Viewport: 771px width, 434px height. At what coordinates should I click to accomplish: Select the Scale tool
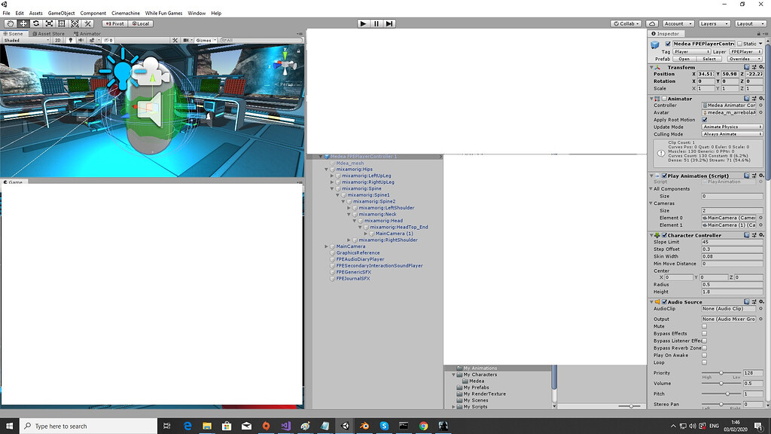[49, 23]
